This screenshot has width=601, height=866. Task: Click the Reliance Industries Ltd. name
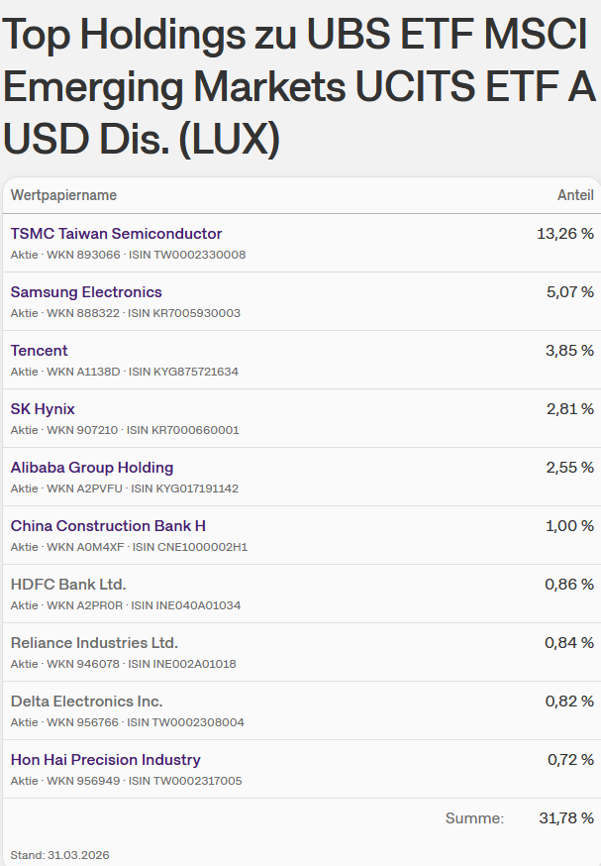(94, 643)
